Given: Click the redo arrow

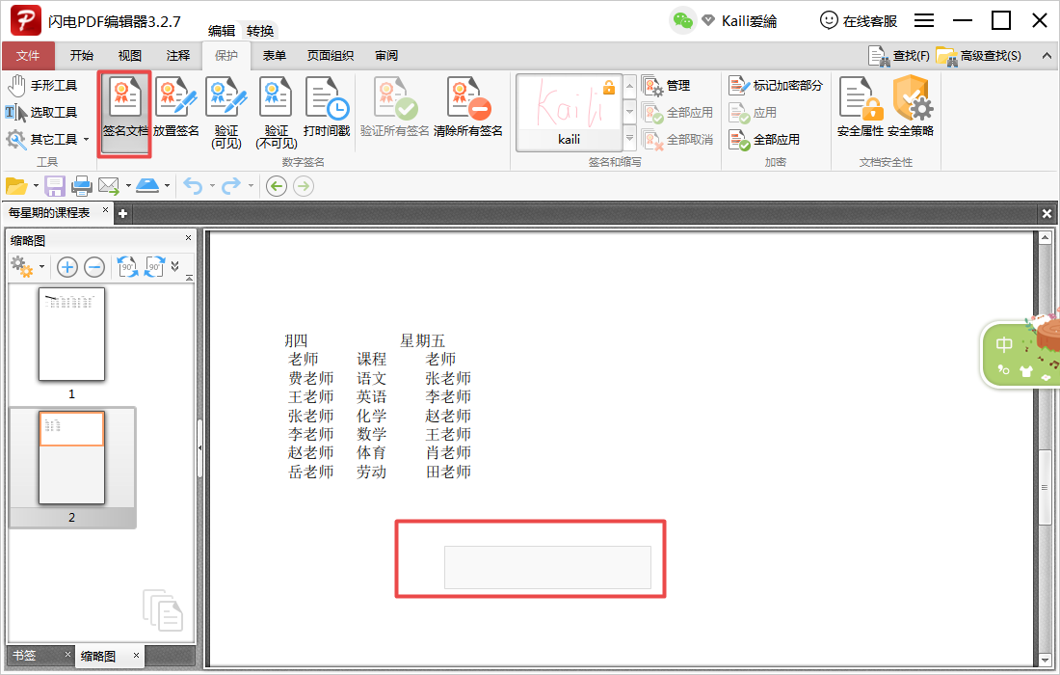Looking at the screenshot, I should click(231, 186).
